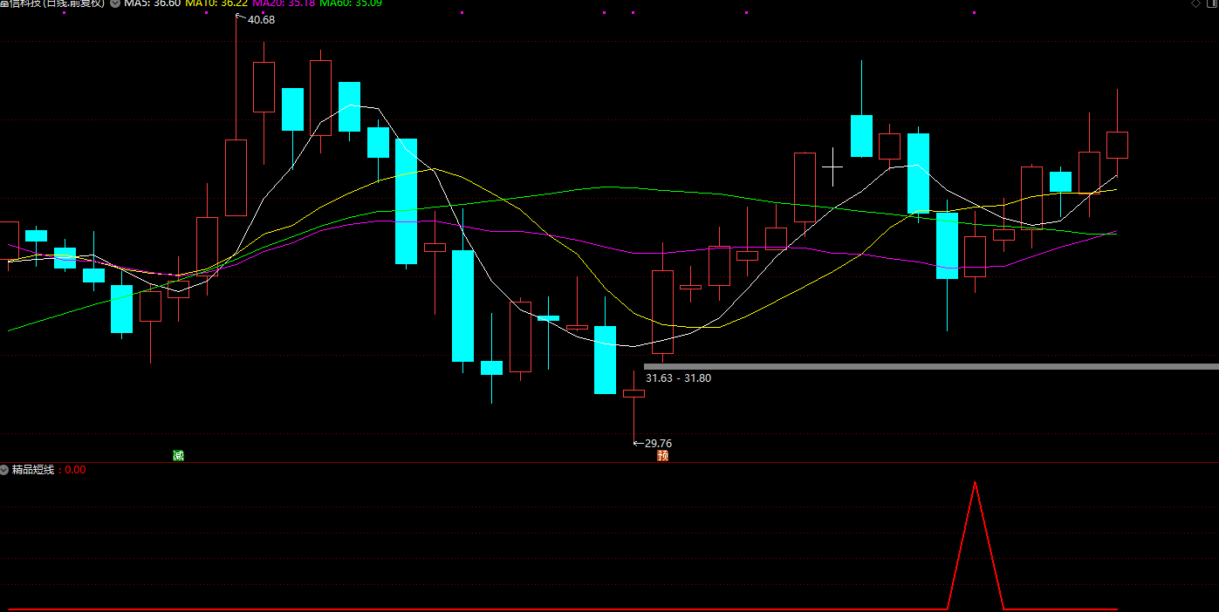
Task: Select the yellow MA10 indicator label
Action: point(216,3)
